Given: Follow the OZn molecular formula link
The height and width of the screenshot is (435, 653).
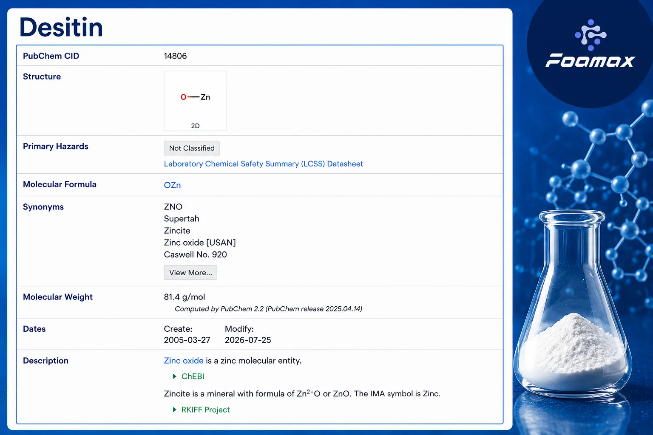Looking at the screenshot, I should [173, 185].
